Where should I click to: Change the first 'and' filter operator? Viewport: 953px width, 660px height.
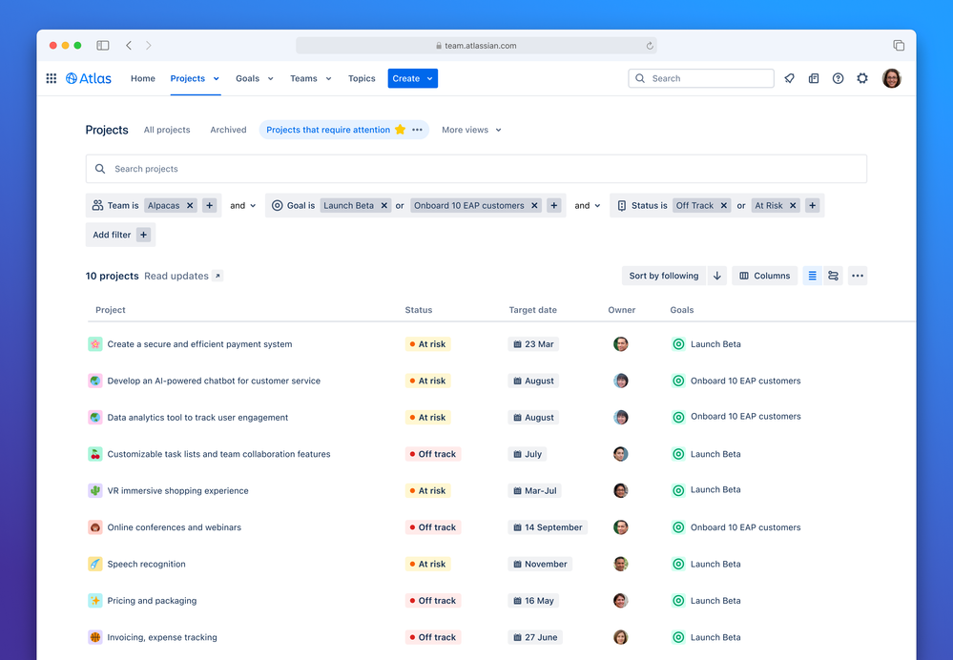243,205
